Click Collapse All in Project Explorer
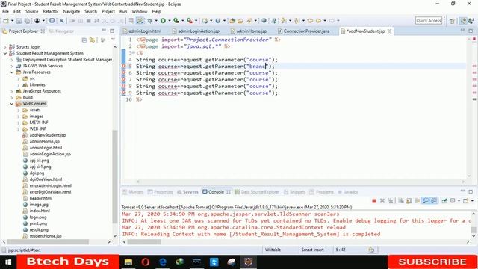The width and height of the screenshot is (478, 269). pyautogui.click(x=84, y=40)
